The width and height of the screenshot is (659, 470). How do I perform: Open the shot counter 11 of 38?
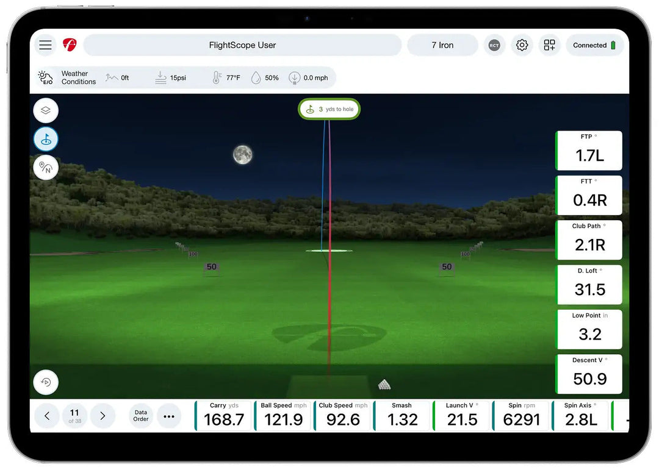click(x=75, y=416)
